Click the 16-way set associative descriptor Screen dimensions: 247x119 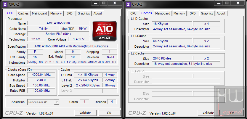point(186,64)
